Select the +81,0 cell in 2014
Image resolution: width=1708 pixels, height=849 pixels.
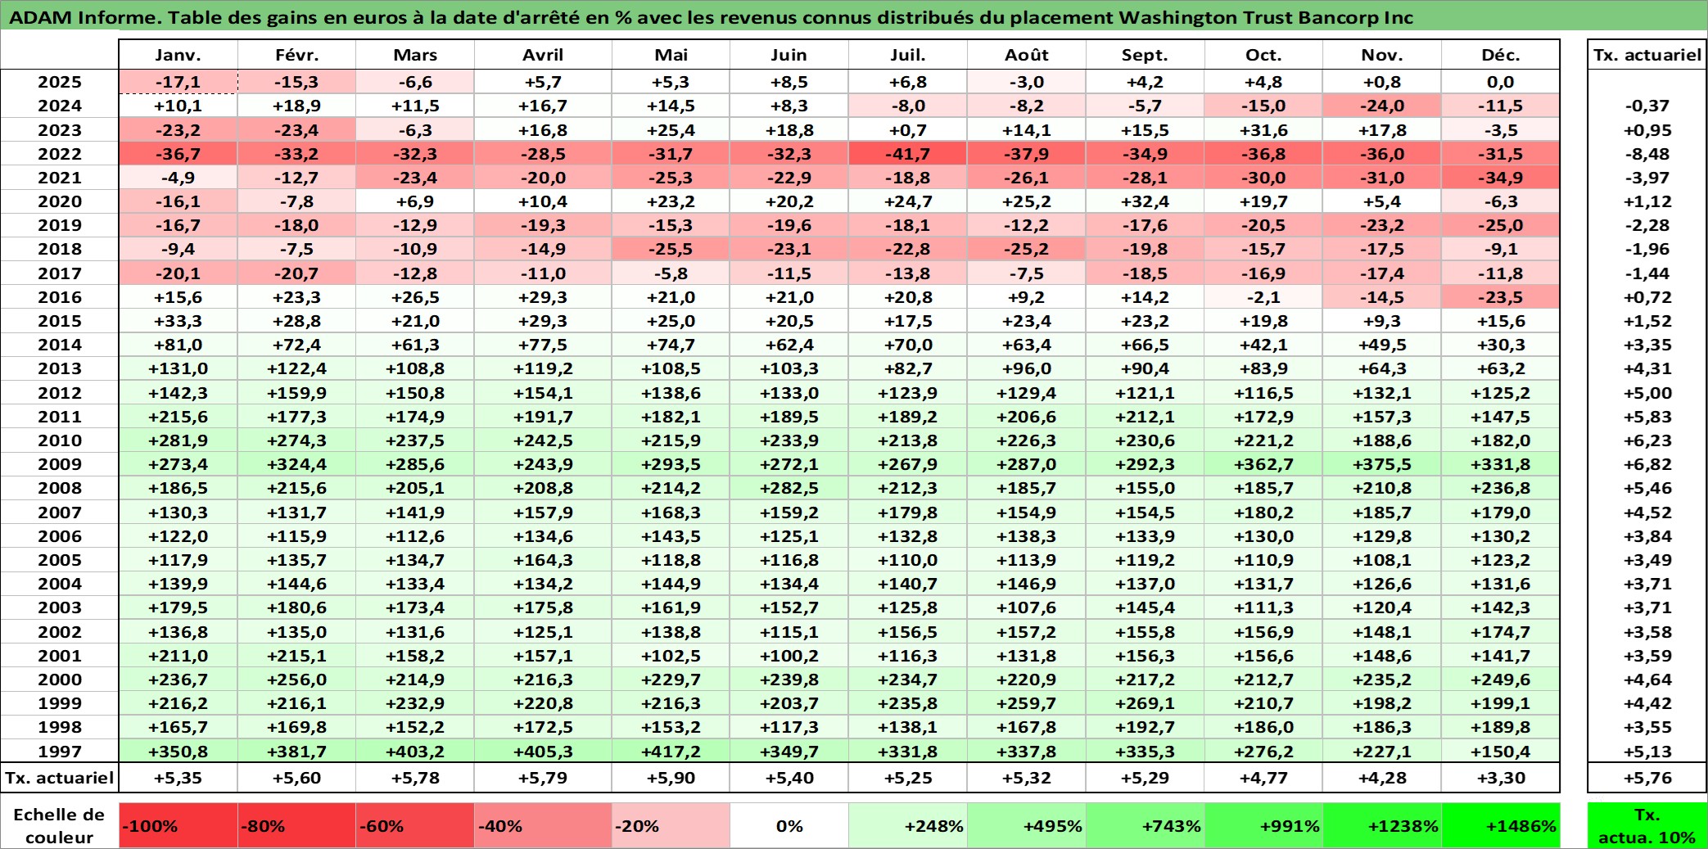tap(178, 345)
